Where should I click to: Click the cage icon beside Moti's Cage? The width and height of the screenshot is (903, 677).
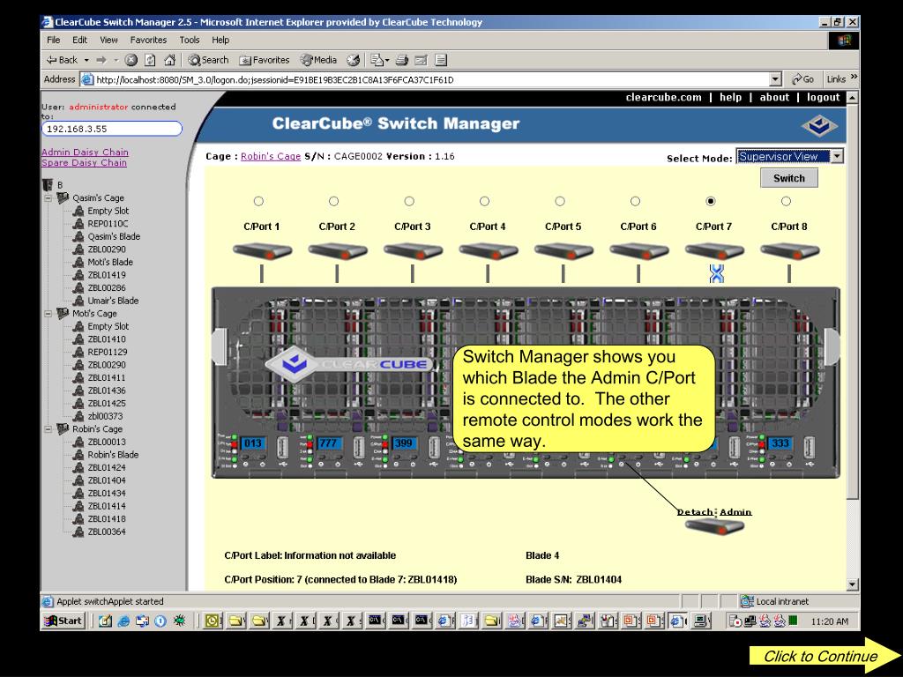(63, 313)
